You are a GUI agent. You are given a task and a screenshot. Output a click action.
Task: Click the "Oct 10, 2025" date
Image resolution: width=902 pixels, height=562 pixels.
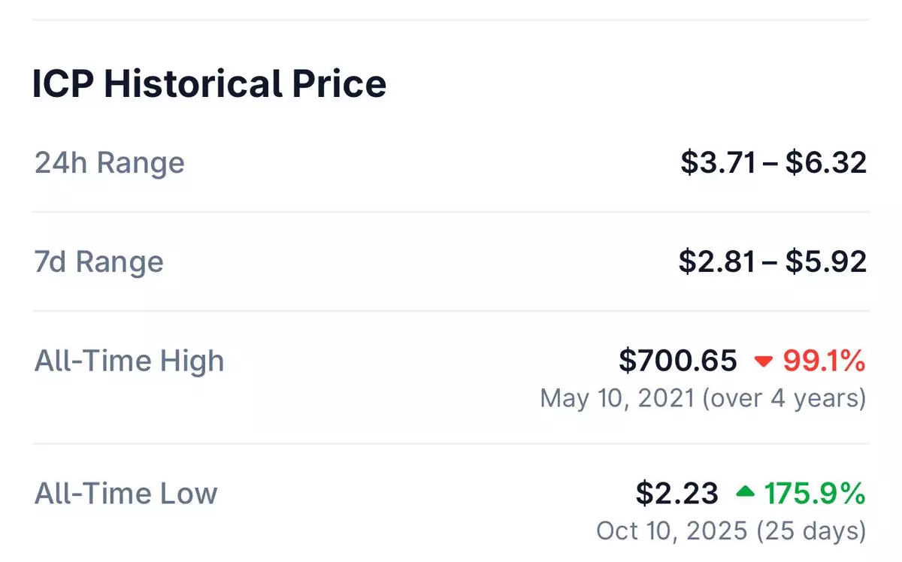[672, 531]
